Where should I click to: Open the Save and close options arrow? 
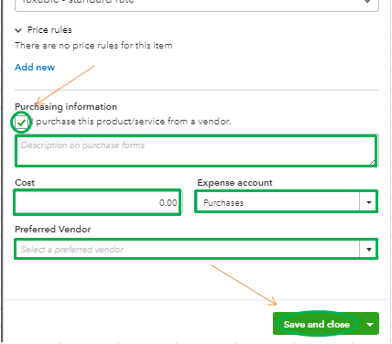[370, 324]
